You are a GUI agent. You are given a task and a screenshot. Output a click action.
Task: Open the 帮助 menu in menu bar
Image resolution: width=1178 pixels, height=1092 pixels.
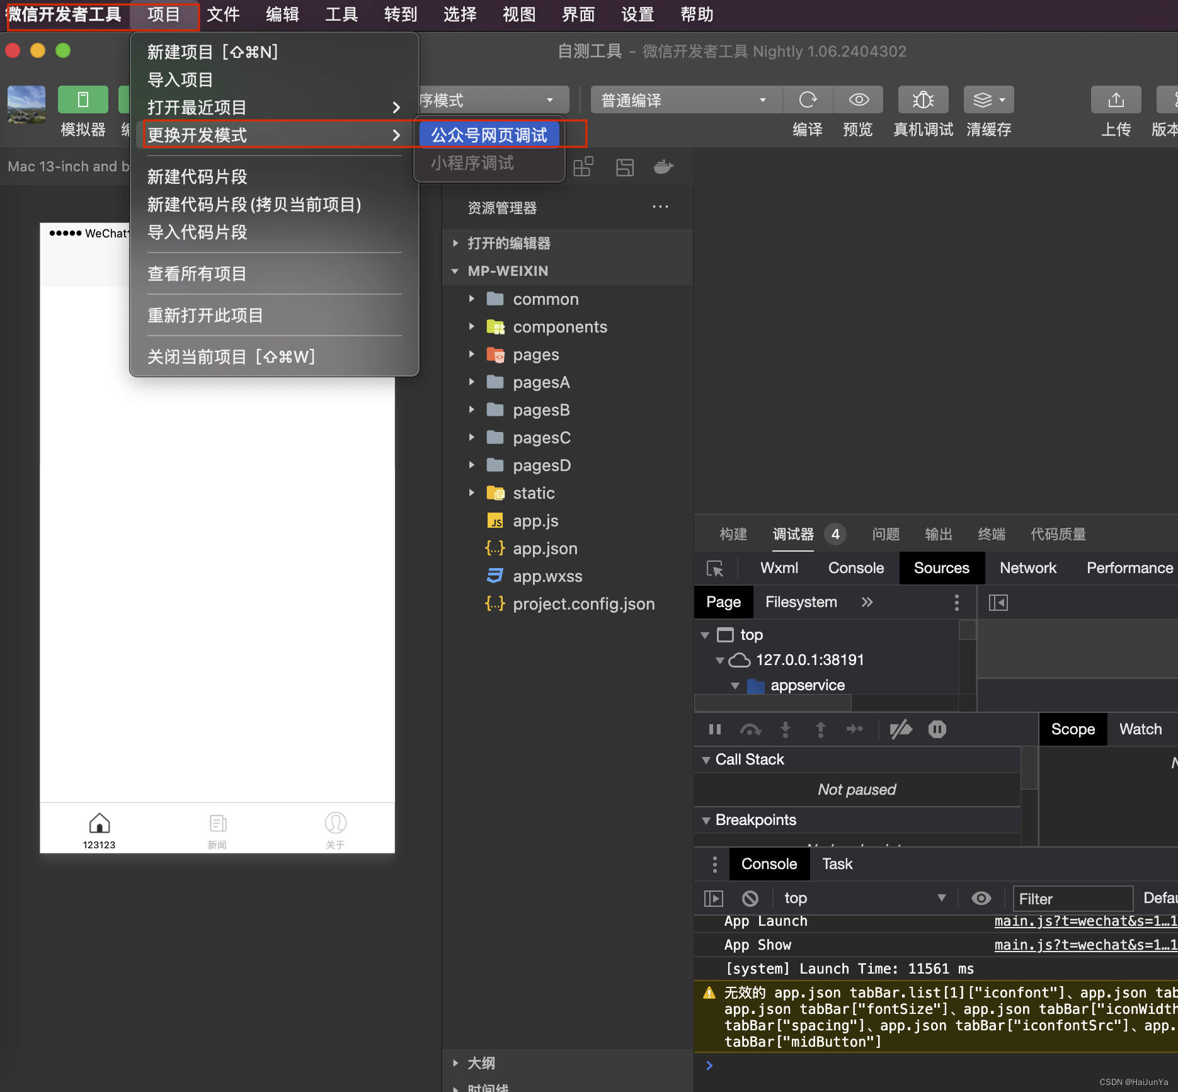coord(697,14)
